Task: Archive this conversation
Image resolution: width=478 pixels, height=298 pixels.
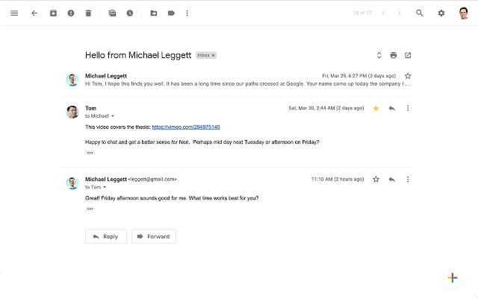Action: [53, 13]
